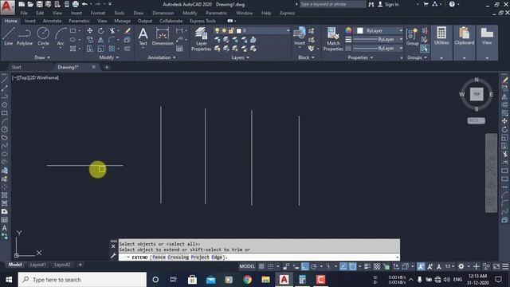
Task: Toggle object snap tracking in status bar
Action: 343,266
